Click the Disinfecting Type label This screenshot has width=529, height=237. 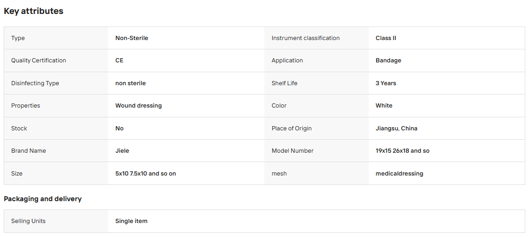(35, 83)
